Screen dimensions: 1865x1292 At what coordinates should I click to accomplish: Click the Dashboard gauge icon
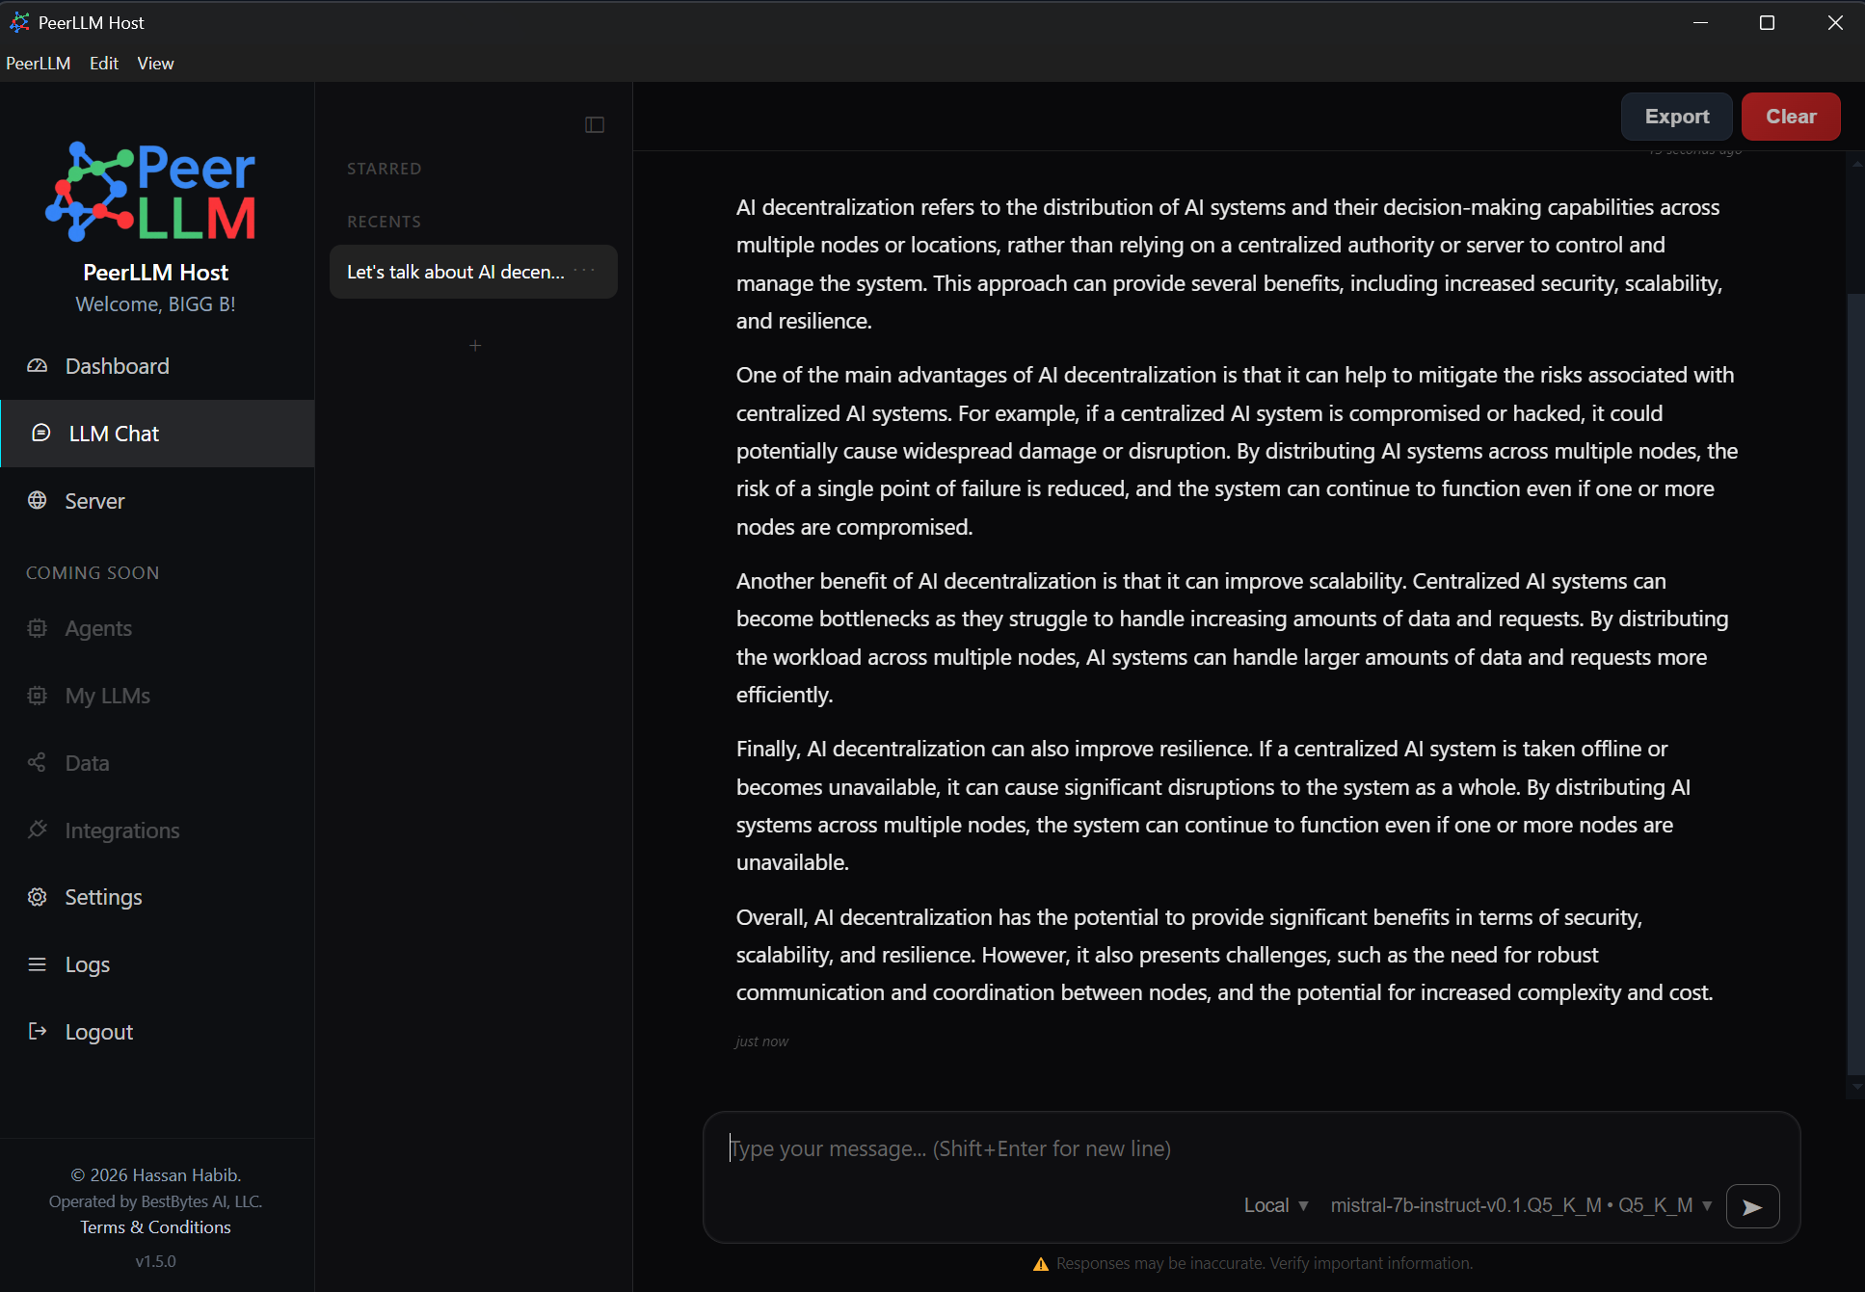click(37, 366)
